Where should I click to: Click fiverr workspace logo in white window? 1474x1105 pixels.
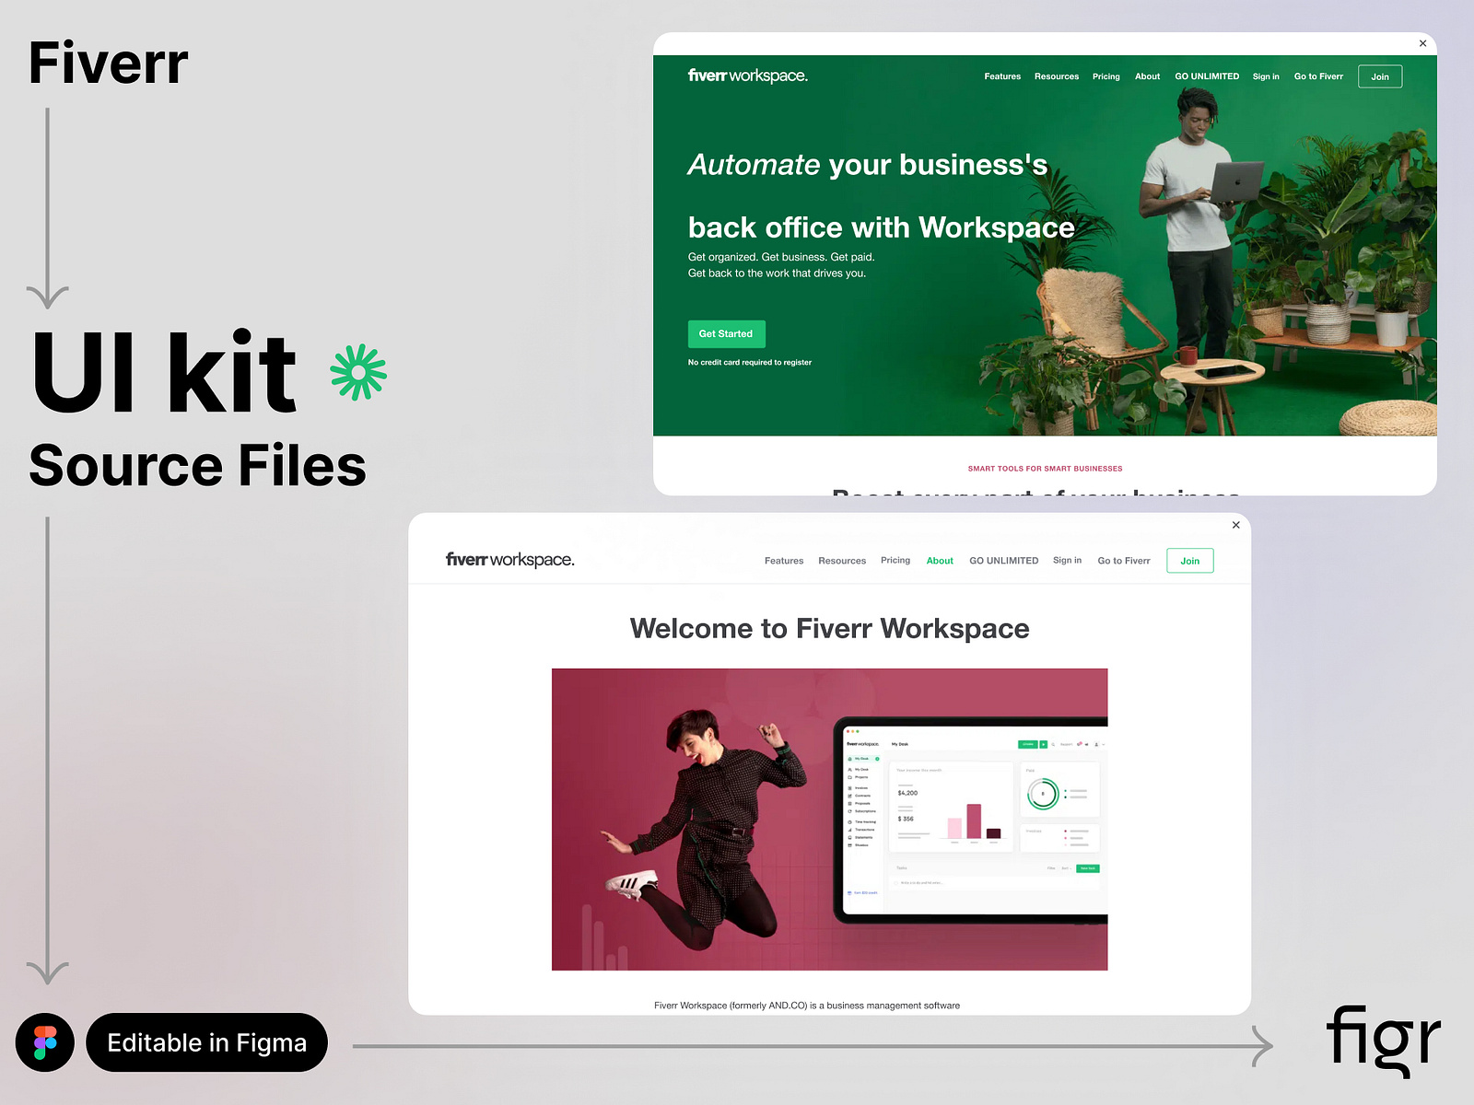509,560
